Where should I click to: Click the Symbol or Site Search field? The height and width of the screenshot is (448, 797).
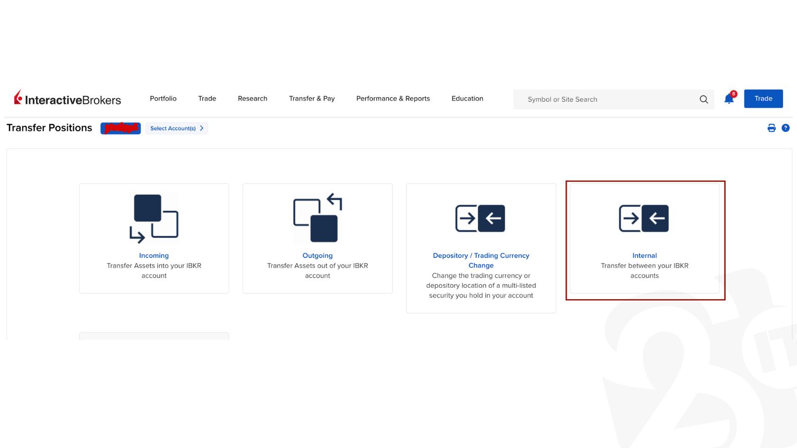click(607, 100)
